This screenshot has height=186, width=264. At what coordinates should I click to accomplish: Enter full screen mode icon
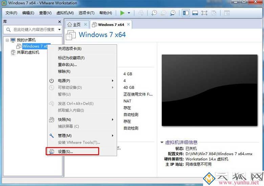pyautogui.click(x=204, y=13)
